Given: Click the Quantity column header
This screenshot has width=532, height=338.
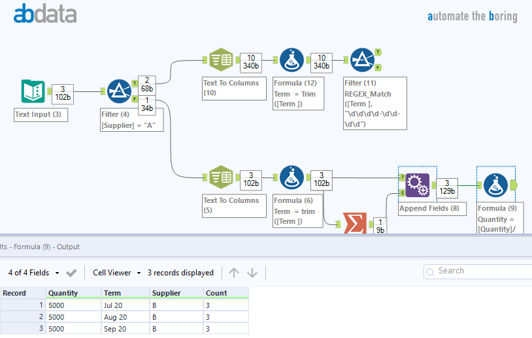Looking at the screenshot, I should coord(74,293).
